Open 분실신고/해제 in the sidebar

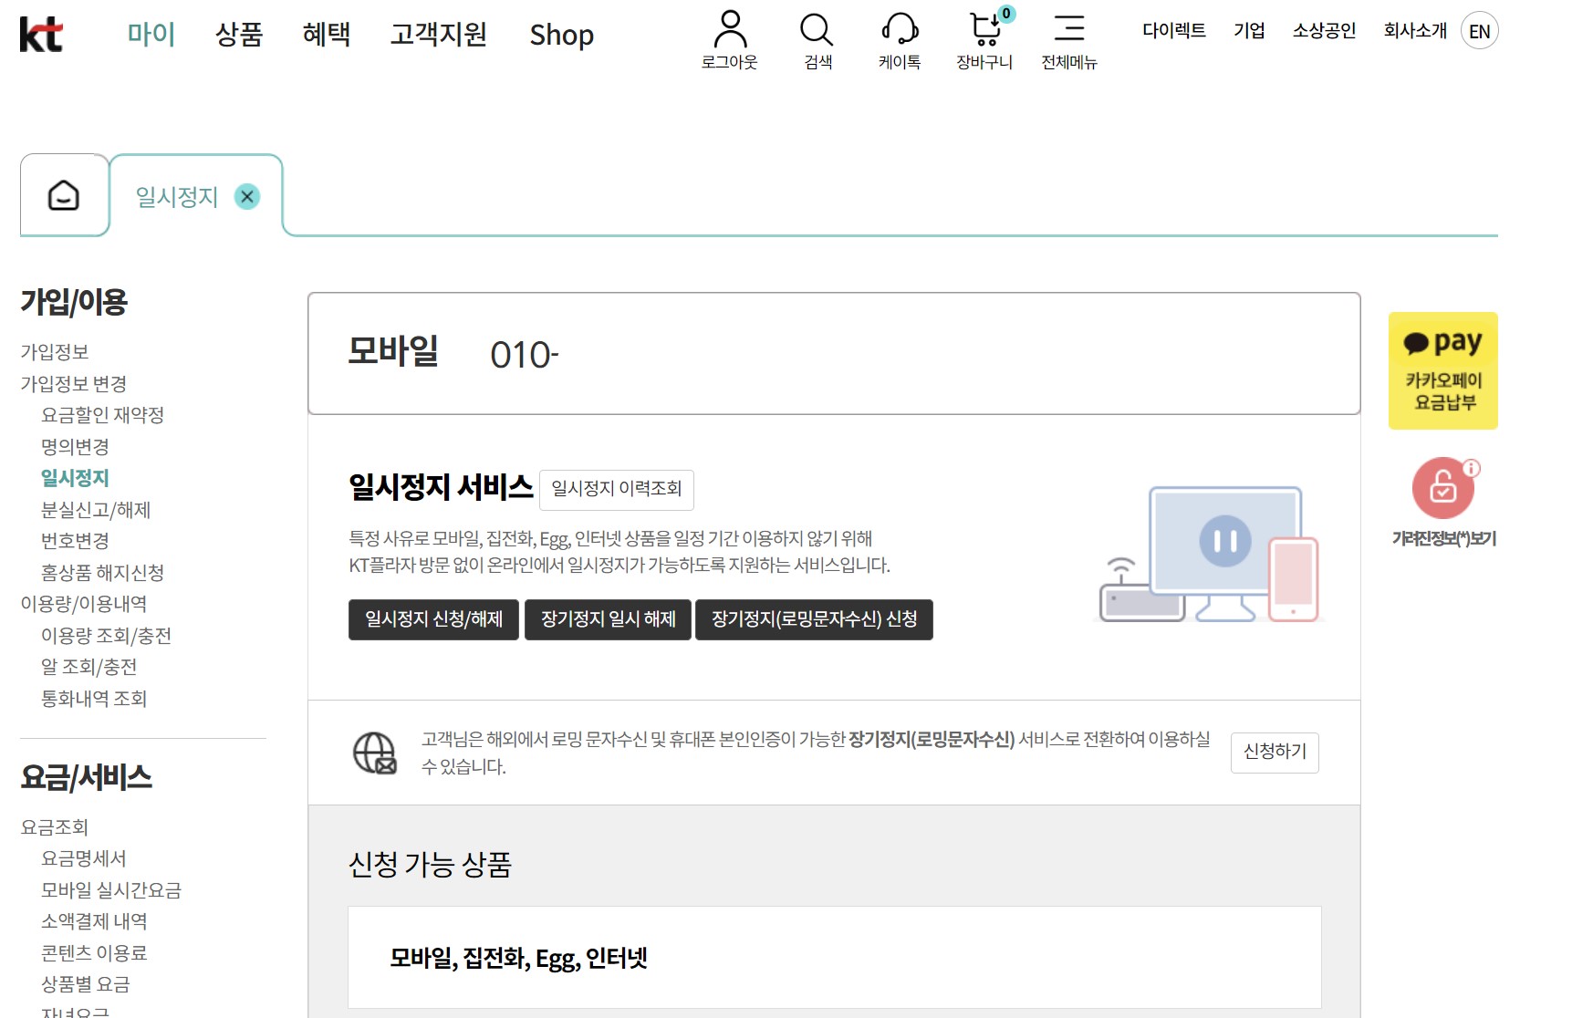click(96, 510)
